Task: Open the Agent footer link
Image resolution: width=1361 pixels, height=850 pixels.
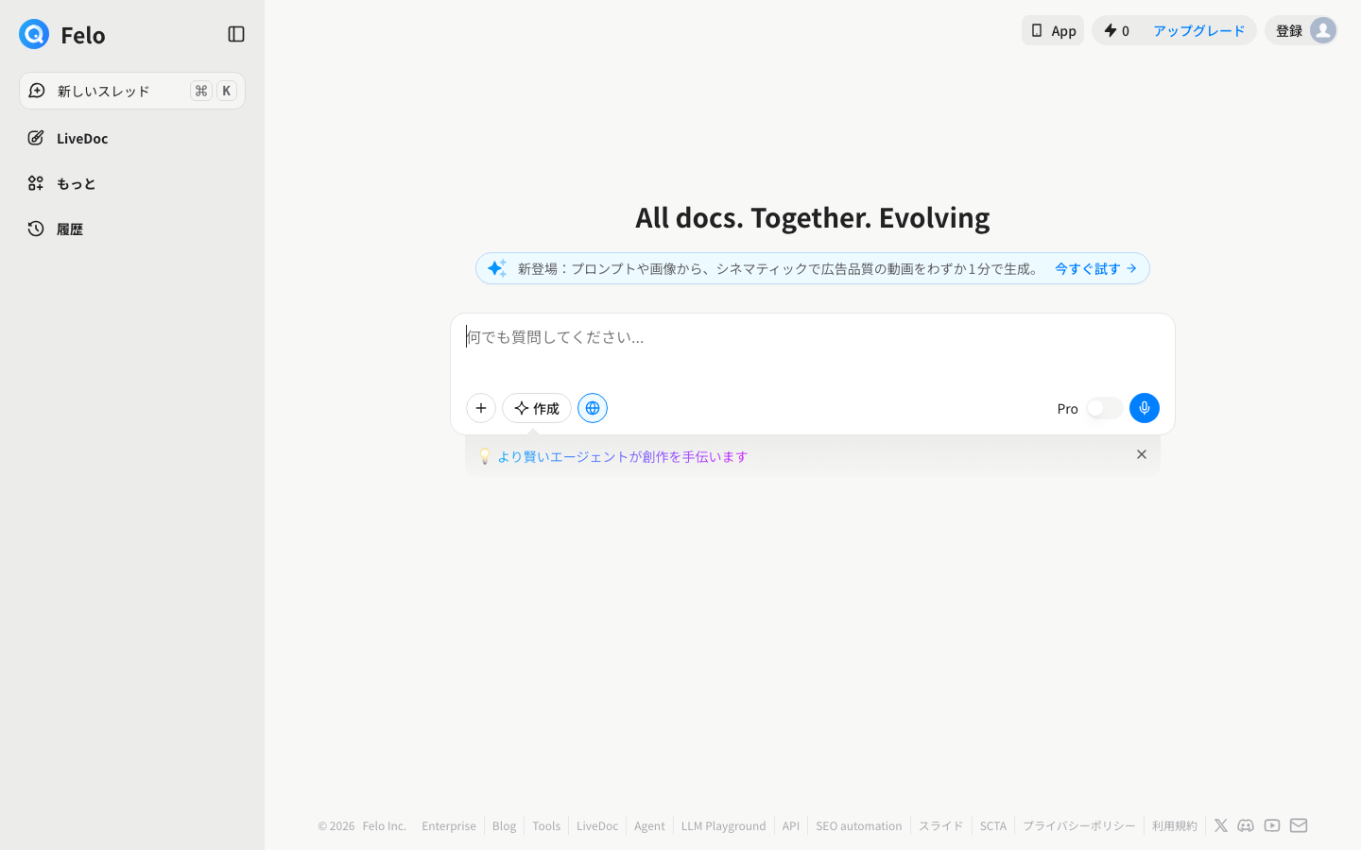Action: pos(649,825)
